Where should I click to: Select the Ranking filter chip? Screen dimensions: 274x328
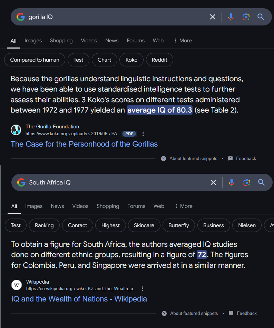point(44,225)
